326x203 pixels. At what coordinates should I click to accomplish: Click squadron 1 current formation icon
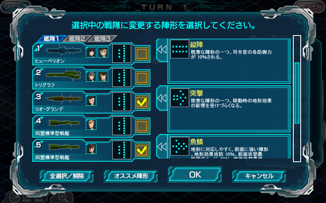point(122,54)
